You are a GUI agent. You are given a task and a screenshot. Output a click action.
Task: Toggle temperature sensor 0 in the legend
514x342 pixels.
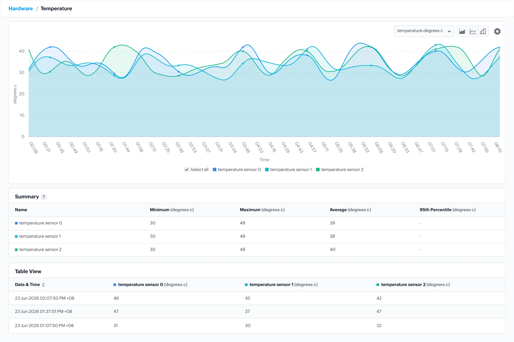[x=237, y=170]
